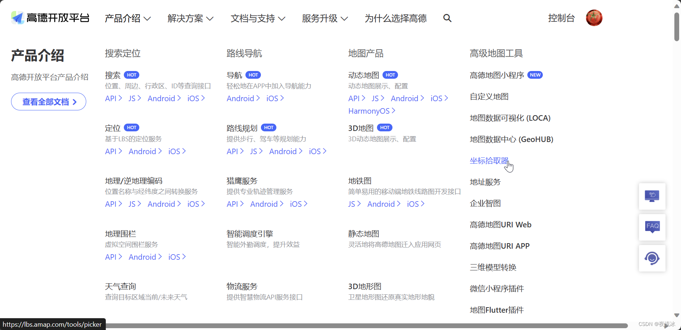
Task: Click the 高德开放平台 logo
Action: click(50, 18)
